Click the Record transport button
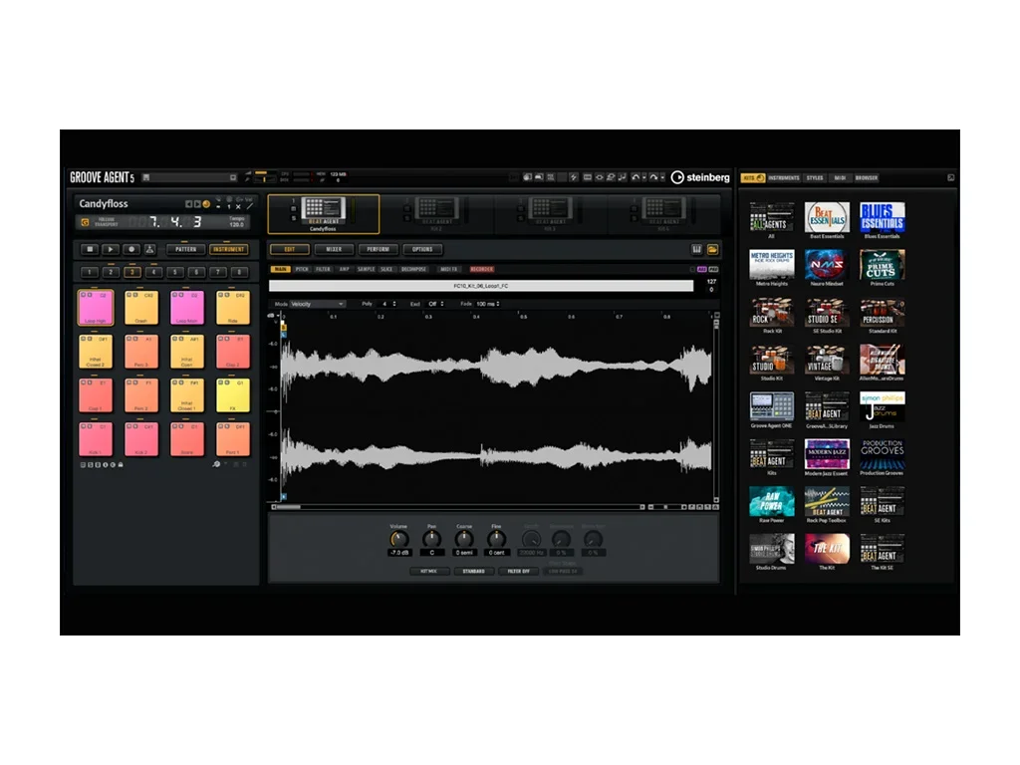The height and width of the screenshot is (765, 1020). 130,249
